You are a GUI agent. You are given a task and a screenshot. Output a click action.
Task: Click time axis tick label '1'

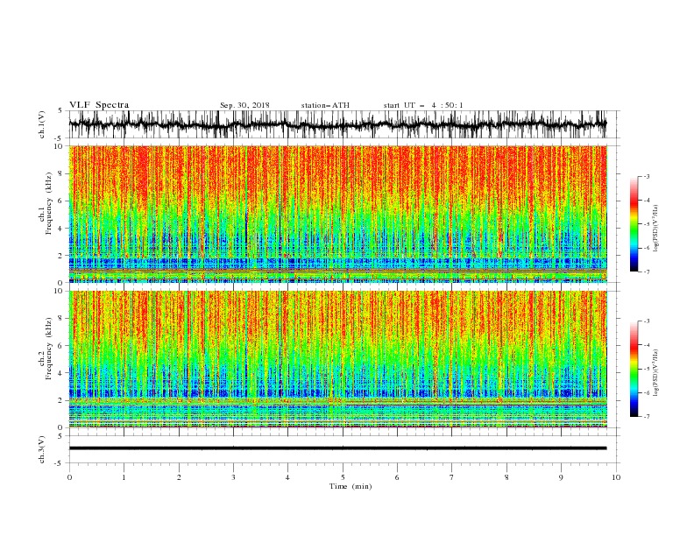tap(124, 477)
